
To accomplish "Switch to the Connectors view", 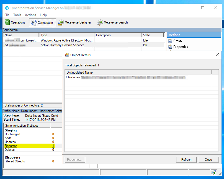I will (x=42, y=22).
